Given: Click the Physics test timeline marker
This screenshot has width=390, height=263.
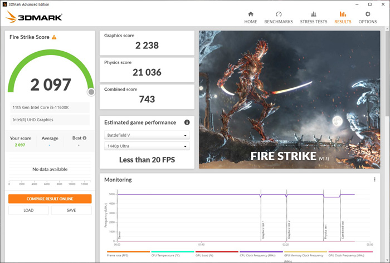Looking at the screenshot, I should [326, 231].
